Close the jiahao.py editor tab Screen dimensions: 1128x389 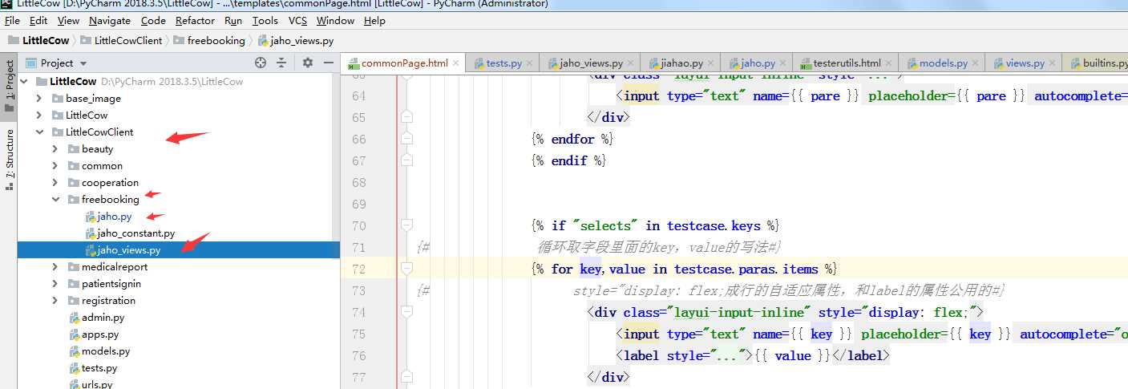(x=710, y=63)
